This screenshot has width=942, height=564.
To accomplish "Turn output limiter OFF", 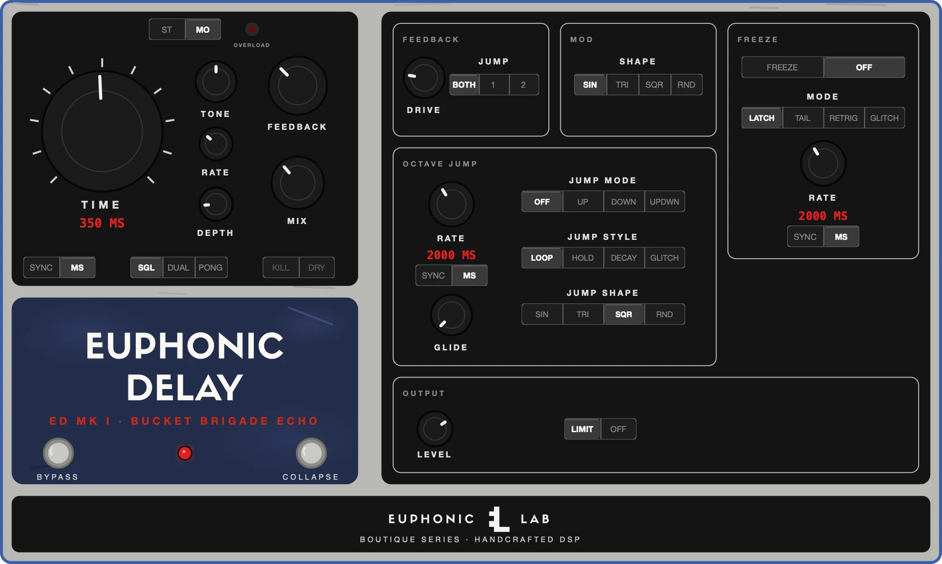I will (618, 429).
